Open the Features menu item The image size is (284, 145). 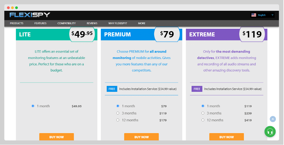point(40,23)
